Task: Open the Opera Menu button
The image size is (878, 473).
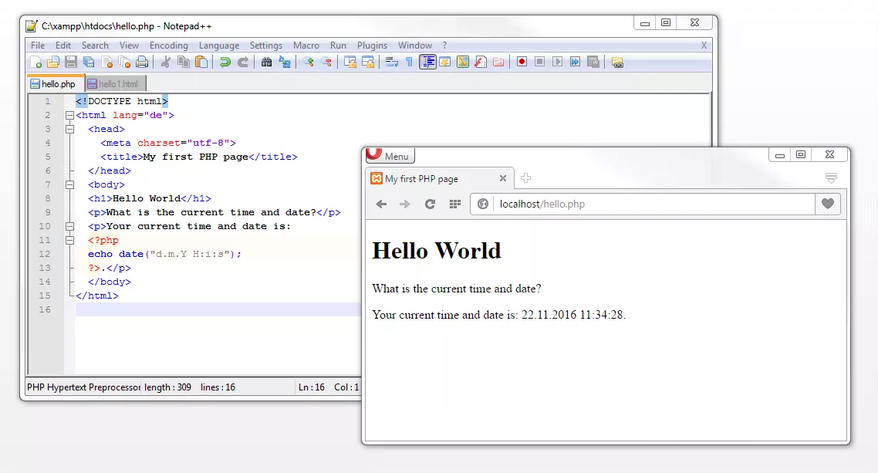Action: (390, 155)
